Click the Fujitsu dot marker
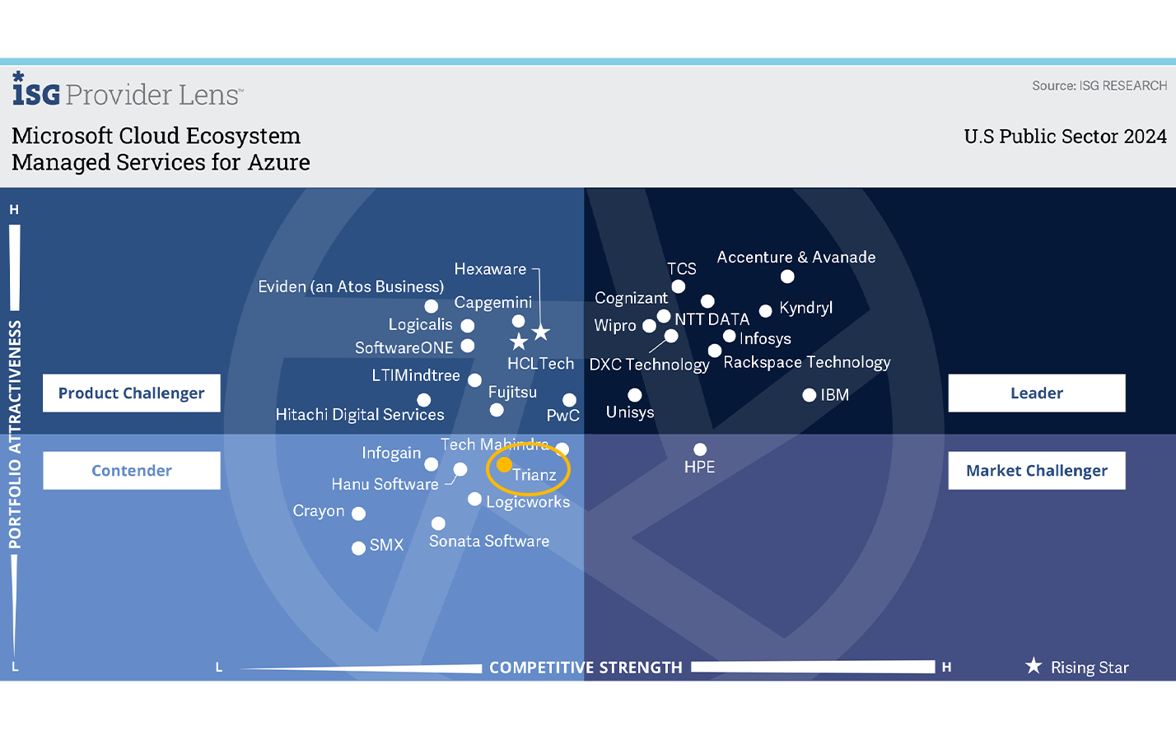The height and width of the screenshot is (749, 1176). pyautogui.click(x=497, y=410)
